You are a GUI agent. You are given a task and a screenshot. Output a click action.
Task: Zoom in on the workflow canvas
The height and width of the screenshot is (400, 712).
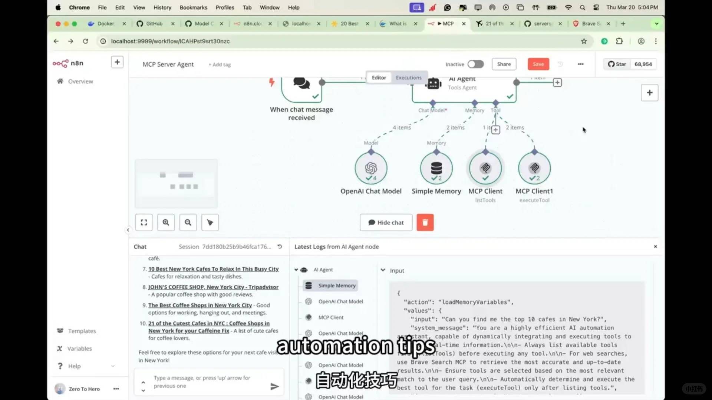(166, 222)
